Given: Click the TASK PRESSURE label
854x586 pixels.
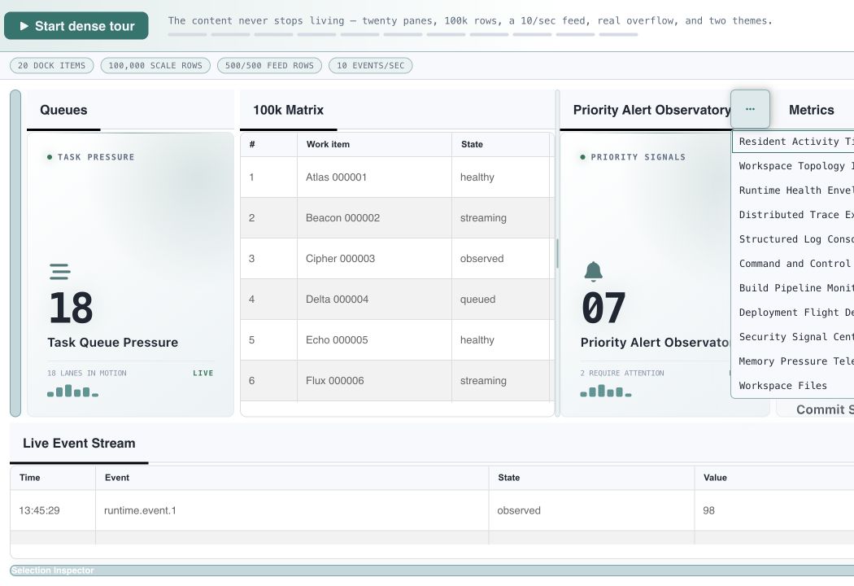Looking at the screenshot, I should [96, 157].
